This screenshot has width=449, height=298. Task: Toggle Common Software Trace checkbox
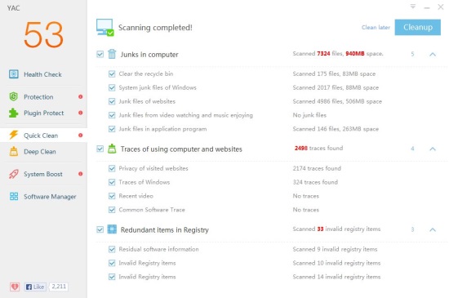(x=112, y=210)
